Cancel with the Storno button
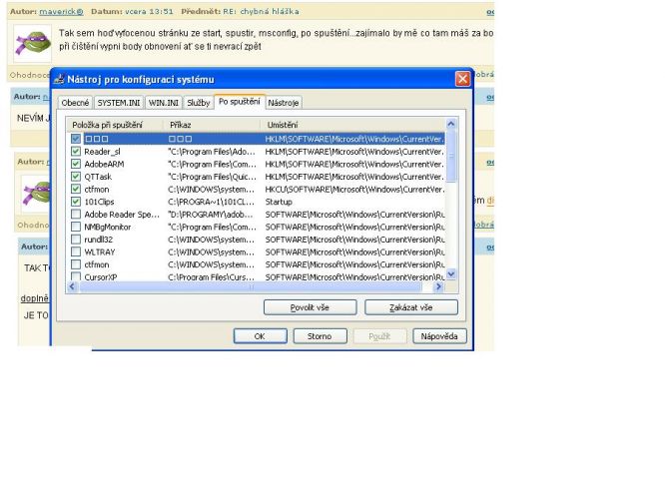 [320, 336]
